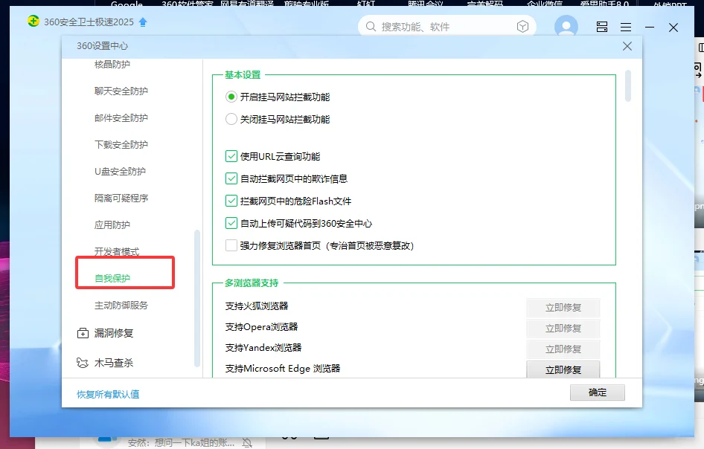
Task: Click 立即修复 for Microsoft Edge 浏览器
Action: (x=563, y=369)
